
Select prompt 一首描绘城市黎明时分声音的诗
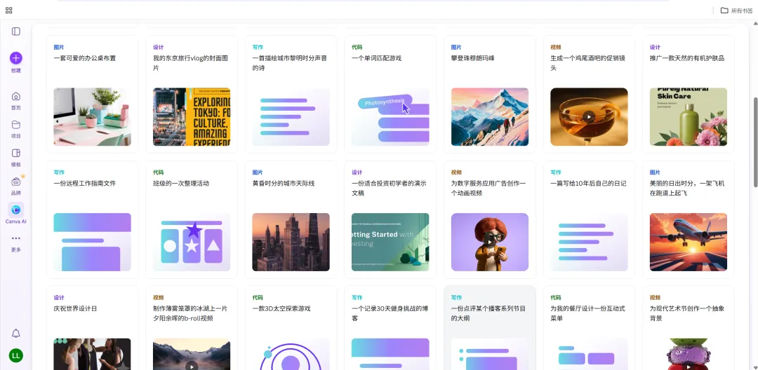coord(290,63)
